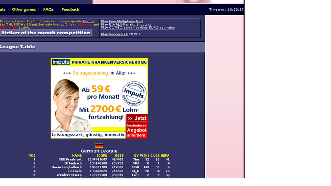Click Striker of the month competition banner
Viewport: 331px width, 186px height.
click(46, 33)
